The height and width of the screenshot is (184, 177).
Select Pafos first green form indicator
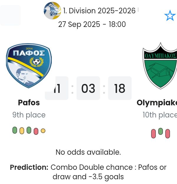[15, 130]
